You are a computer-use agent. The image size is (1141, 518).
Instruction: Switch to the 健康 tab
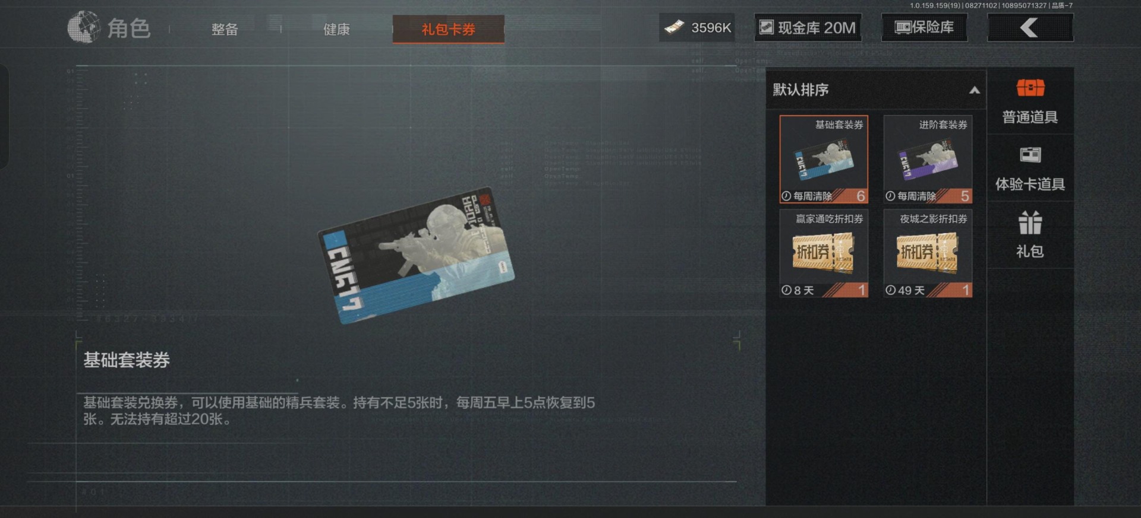click(336, 29)
